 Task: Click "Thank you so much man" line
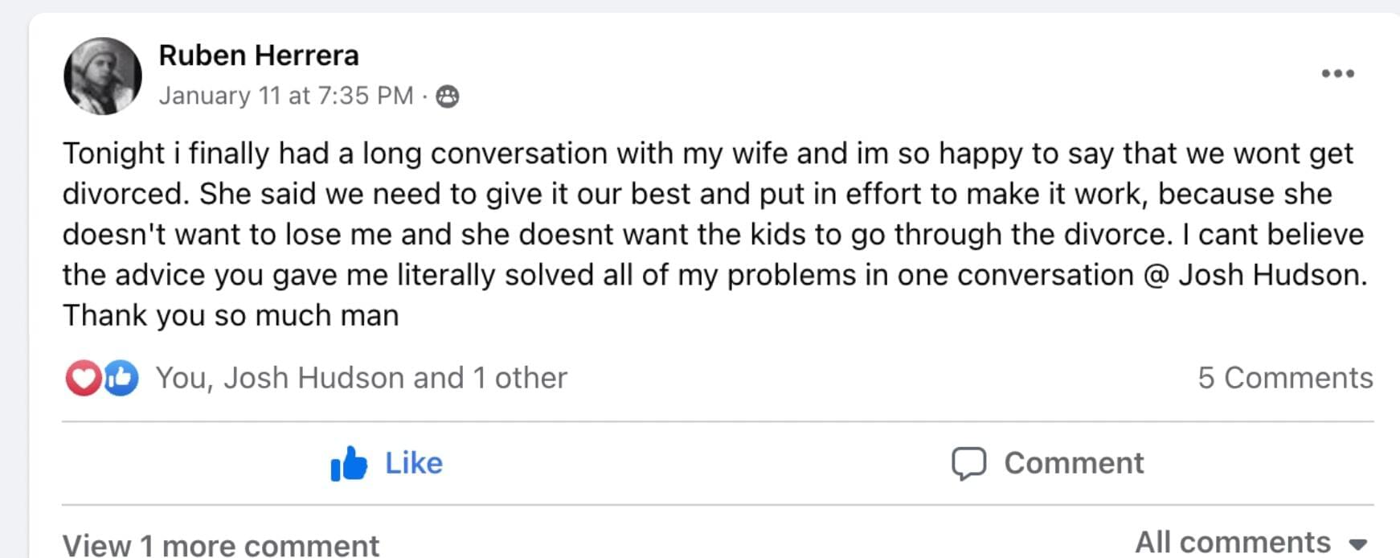[x=231, y=315]
